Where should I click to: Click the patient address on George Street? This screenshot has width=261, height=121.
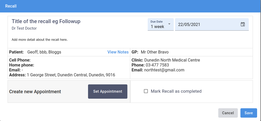(71, 75)
